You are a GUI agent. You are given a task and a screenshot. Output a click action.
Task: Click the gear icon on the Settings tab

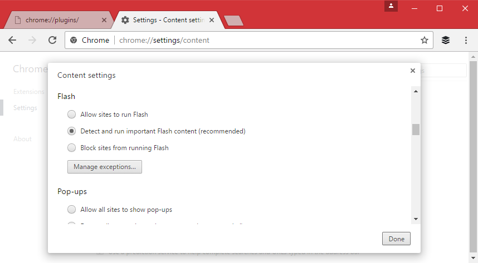125,20
